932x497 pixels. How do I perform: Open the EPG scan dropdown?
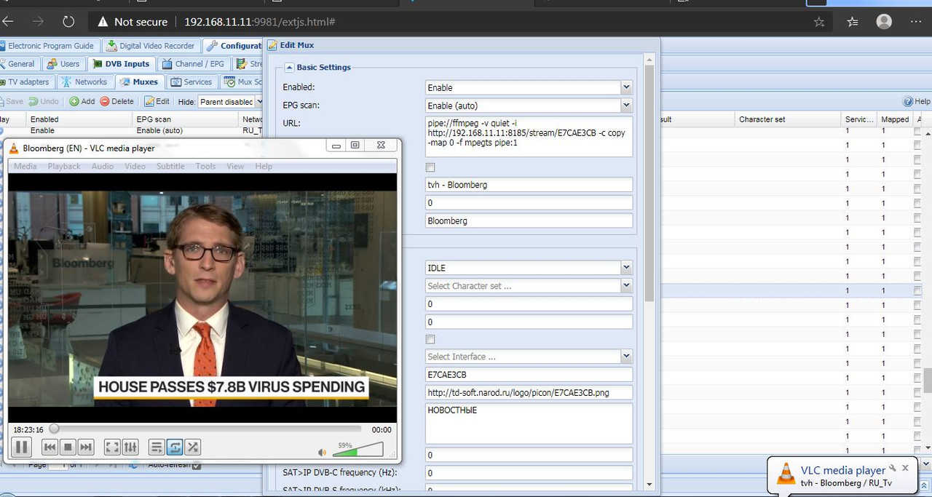pyautogui.click(x=626, y=106)
